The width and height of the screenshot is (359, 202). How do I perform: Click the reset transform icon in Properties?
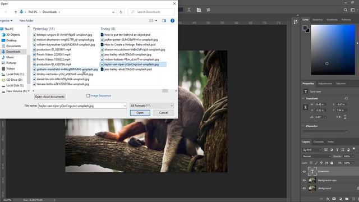point(346,99)
